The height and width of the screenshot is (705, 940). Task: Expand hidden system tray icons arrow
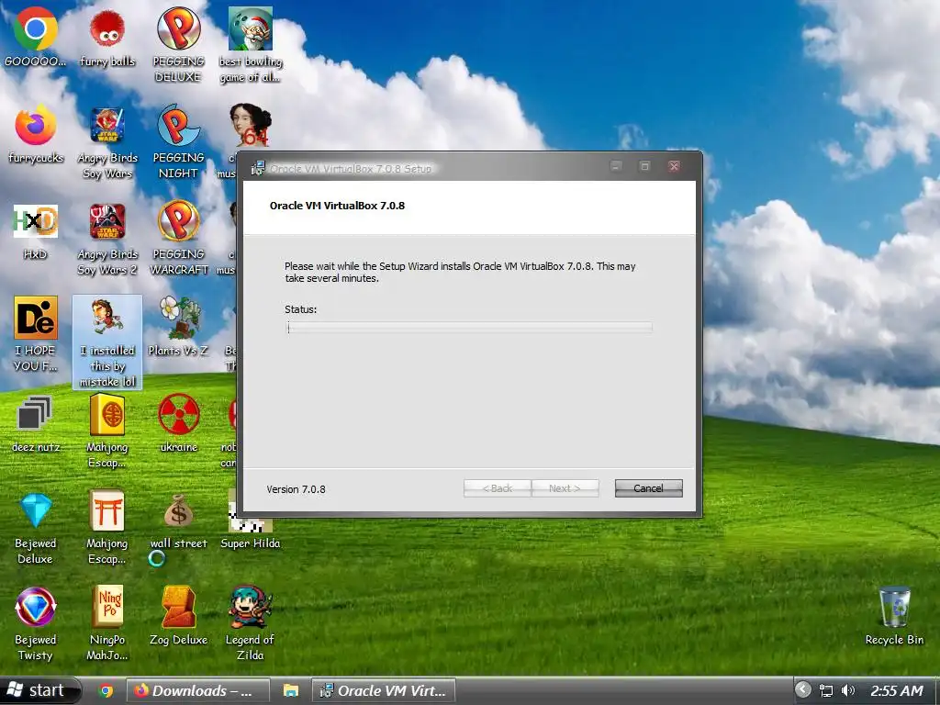click(803, 690)
